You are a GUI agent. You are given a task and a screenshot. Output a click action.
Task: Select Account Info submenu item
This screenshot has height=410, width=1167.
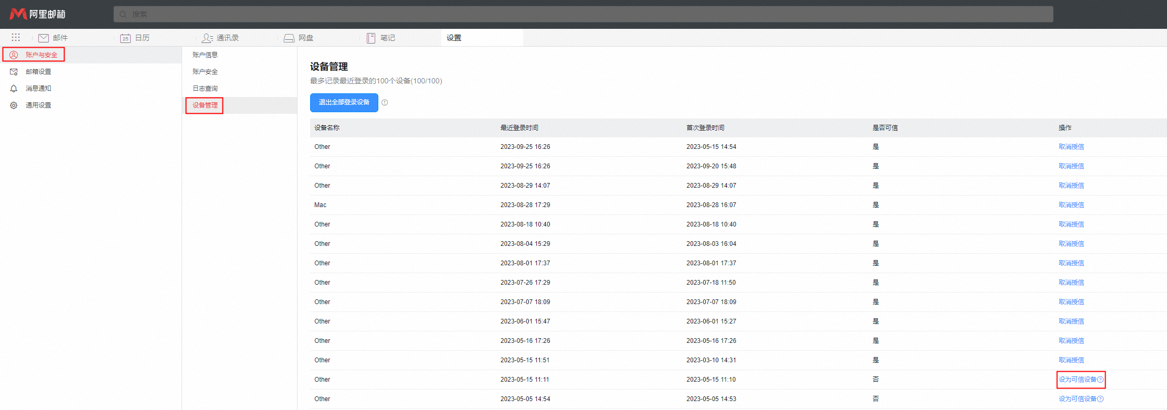pos(205,55)
